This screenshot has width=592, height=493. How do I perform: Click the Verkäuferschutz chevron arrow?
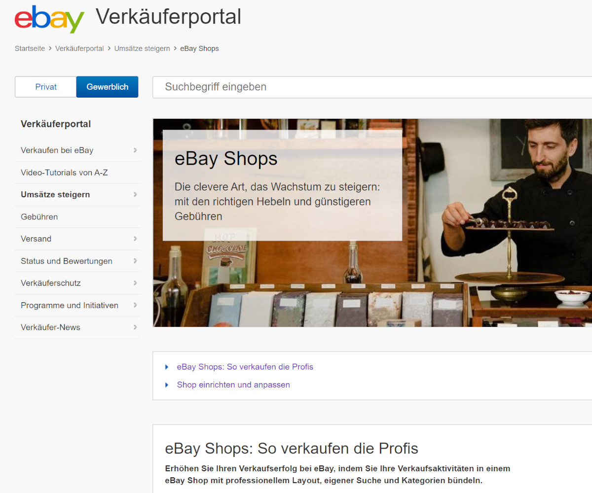(135, 283)
